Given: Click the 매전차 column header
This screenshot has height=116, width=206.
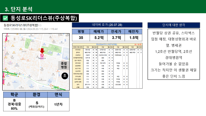Looking at the screenshot, I should coord(133,32).
